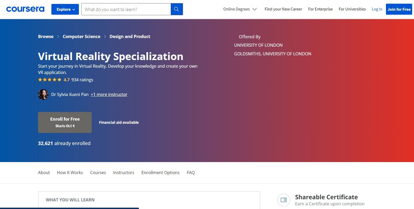Click the Dr Sylvia Xueni Pan name

pos(70,94)
